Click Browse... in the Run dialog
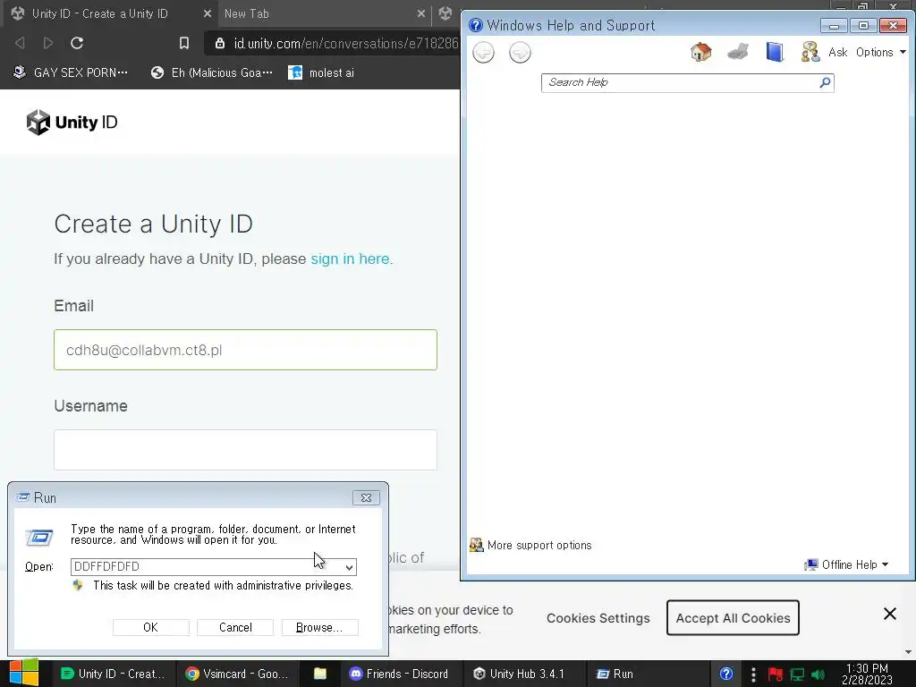 click(x=319, y=627)
